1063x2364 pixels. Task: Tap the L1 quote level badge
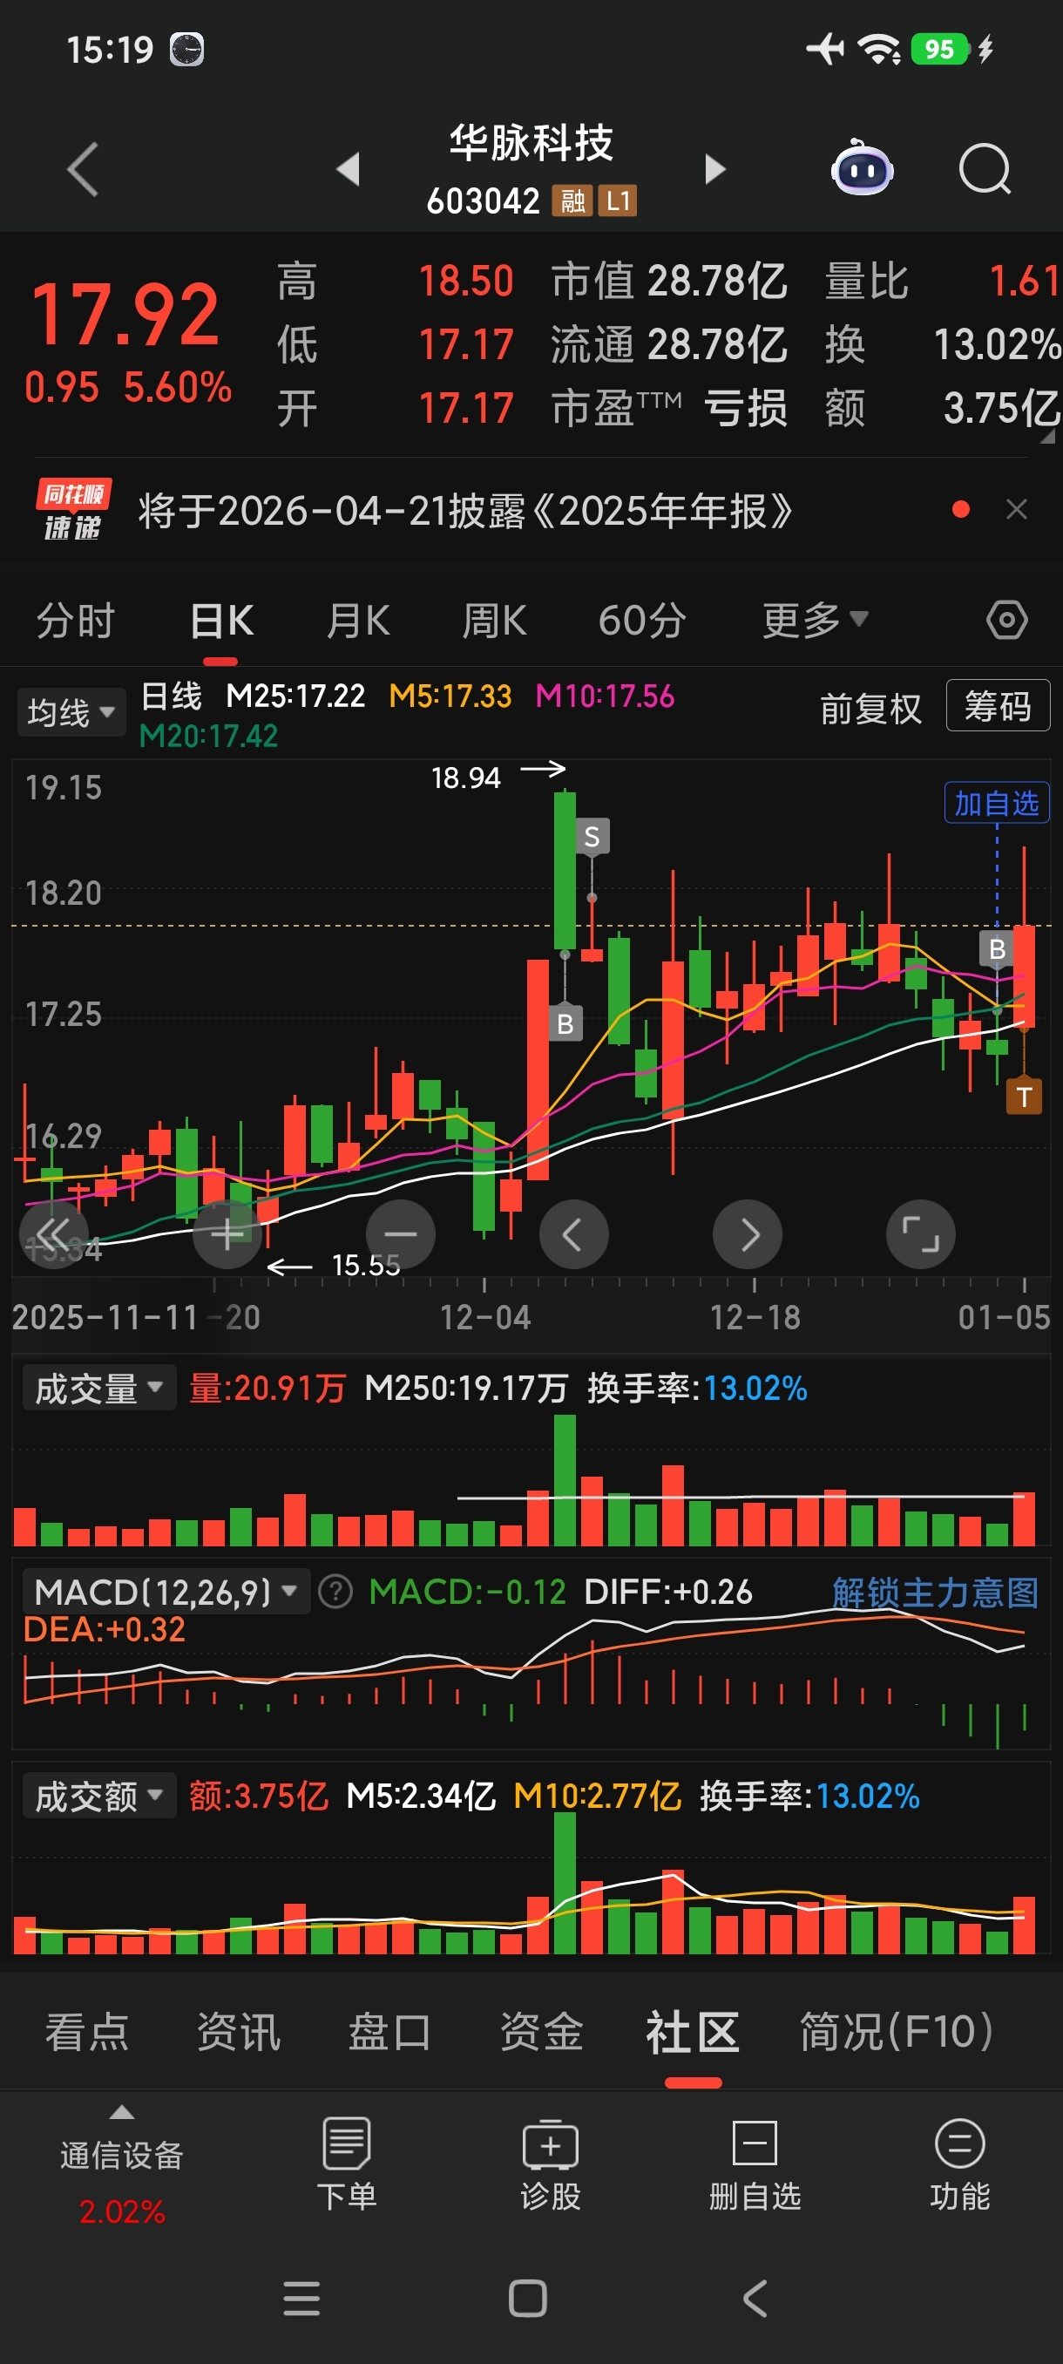coord(617,200)
